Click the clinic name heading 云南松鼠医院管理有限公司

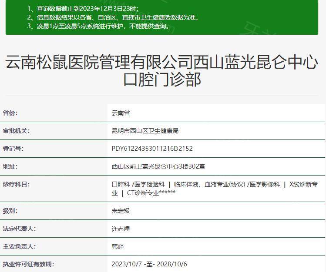click(x=161, y=70)
